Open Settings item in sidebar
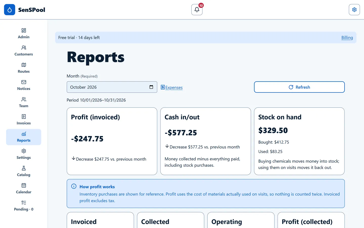364x228 pixels. [x=24, y=154]
